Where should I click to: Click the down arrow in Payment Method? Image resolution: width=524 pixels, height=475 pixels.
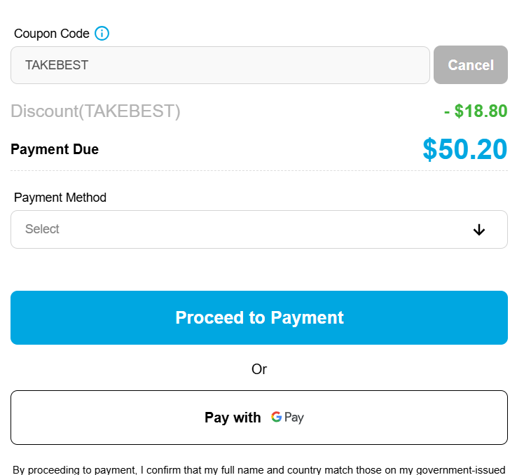[x=479, y=230]
